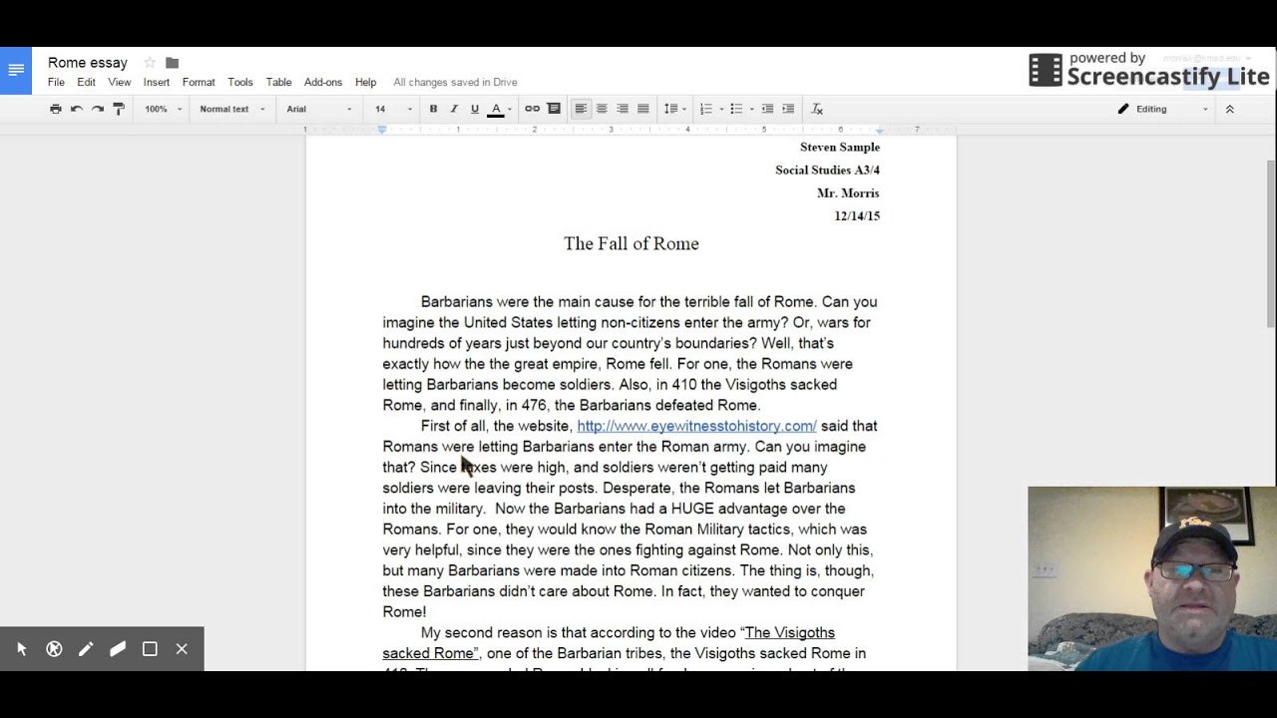Image resolution: width=1277 pixels, height=718 pixels.
Task: Click the increase indent icon
Action: coord(788,109)
